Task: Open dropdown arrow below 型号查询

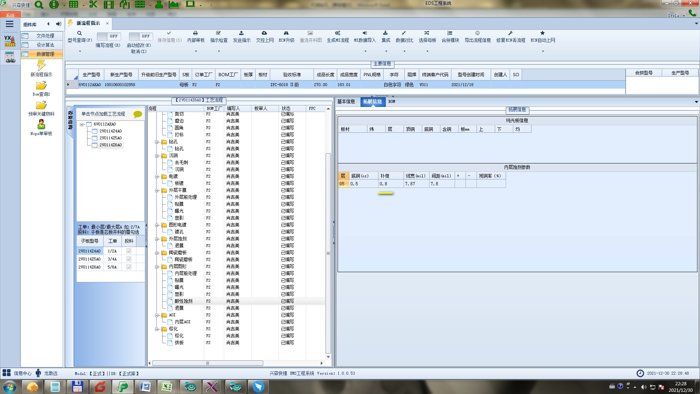Action: tap(79, 51)
